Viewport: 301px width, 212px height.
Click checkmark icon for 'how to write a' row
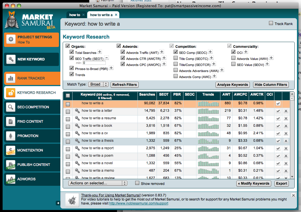278,103
